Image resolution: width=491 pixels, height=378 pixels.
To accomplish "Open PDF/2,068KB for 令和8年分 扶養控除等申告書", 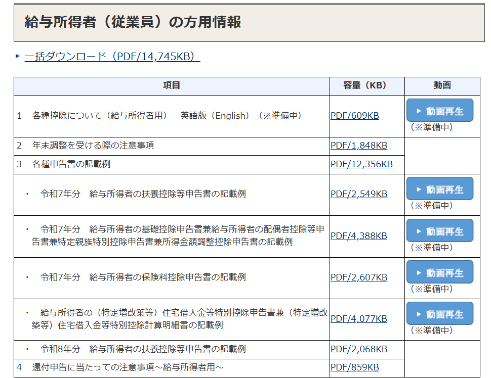I will 358,349.
